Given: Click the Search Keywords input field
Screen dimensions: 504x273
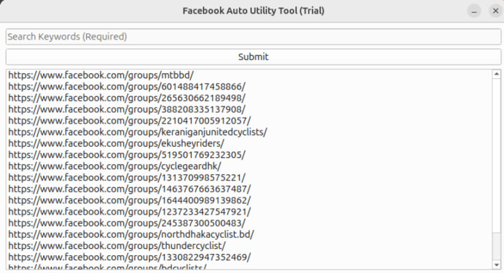Looking at the screenshot, I should click(x=254, y=37).
